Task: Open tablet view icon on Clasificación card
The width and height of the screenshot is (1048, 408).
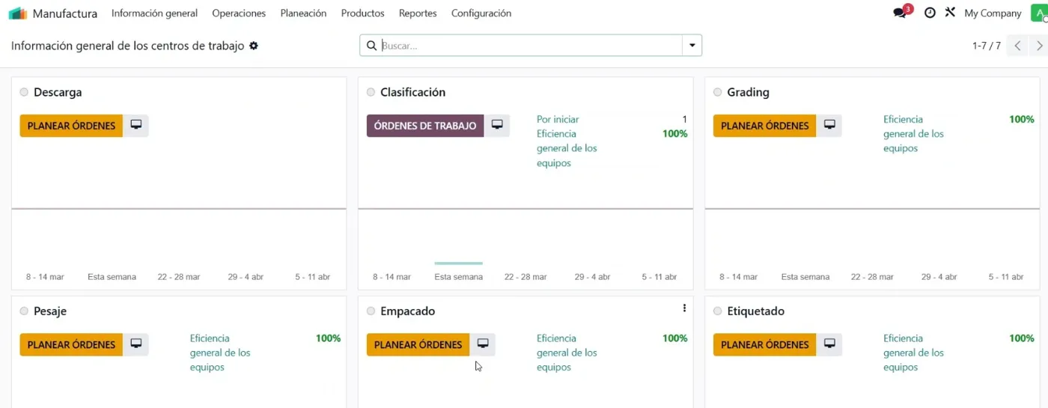Action: pyautogui.click(x=497, y=125)
